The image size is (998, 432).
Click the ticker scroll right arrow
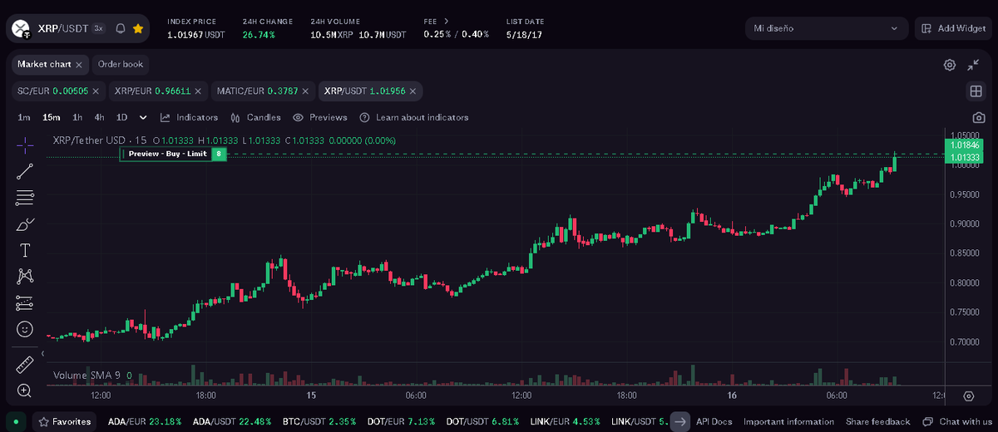[680, 421]
